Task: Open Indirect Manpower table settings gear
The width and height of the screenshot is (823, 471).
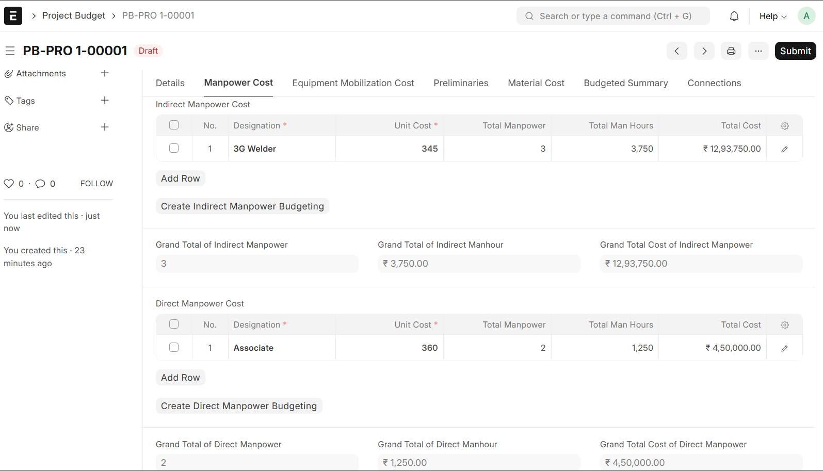Action: [784, 126]
